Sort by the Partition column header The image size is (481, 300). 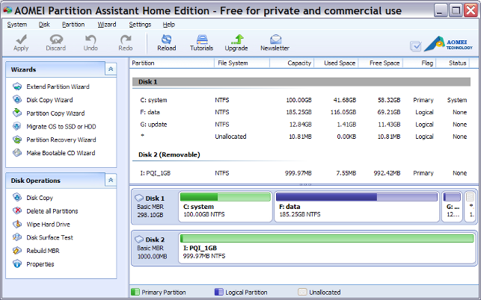(172, 63)
